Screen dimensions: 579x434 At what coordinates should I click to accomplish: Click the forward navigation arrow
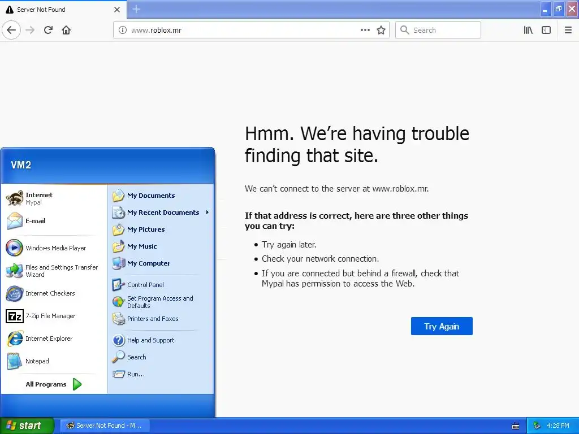30,30
